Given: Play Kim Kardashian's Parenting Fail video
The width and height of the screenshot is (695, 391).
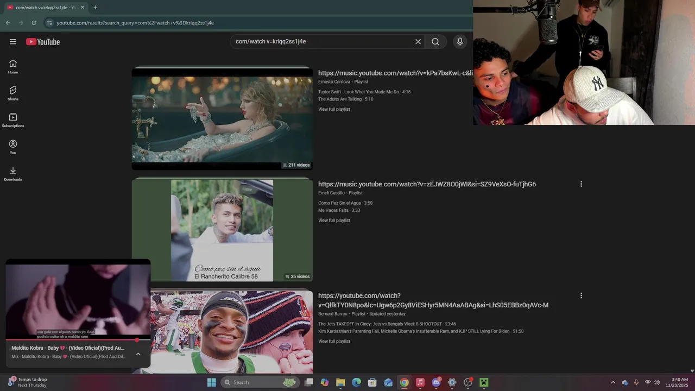Looking at the screenshot, I should tap(421, 331).
